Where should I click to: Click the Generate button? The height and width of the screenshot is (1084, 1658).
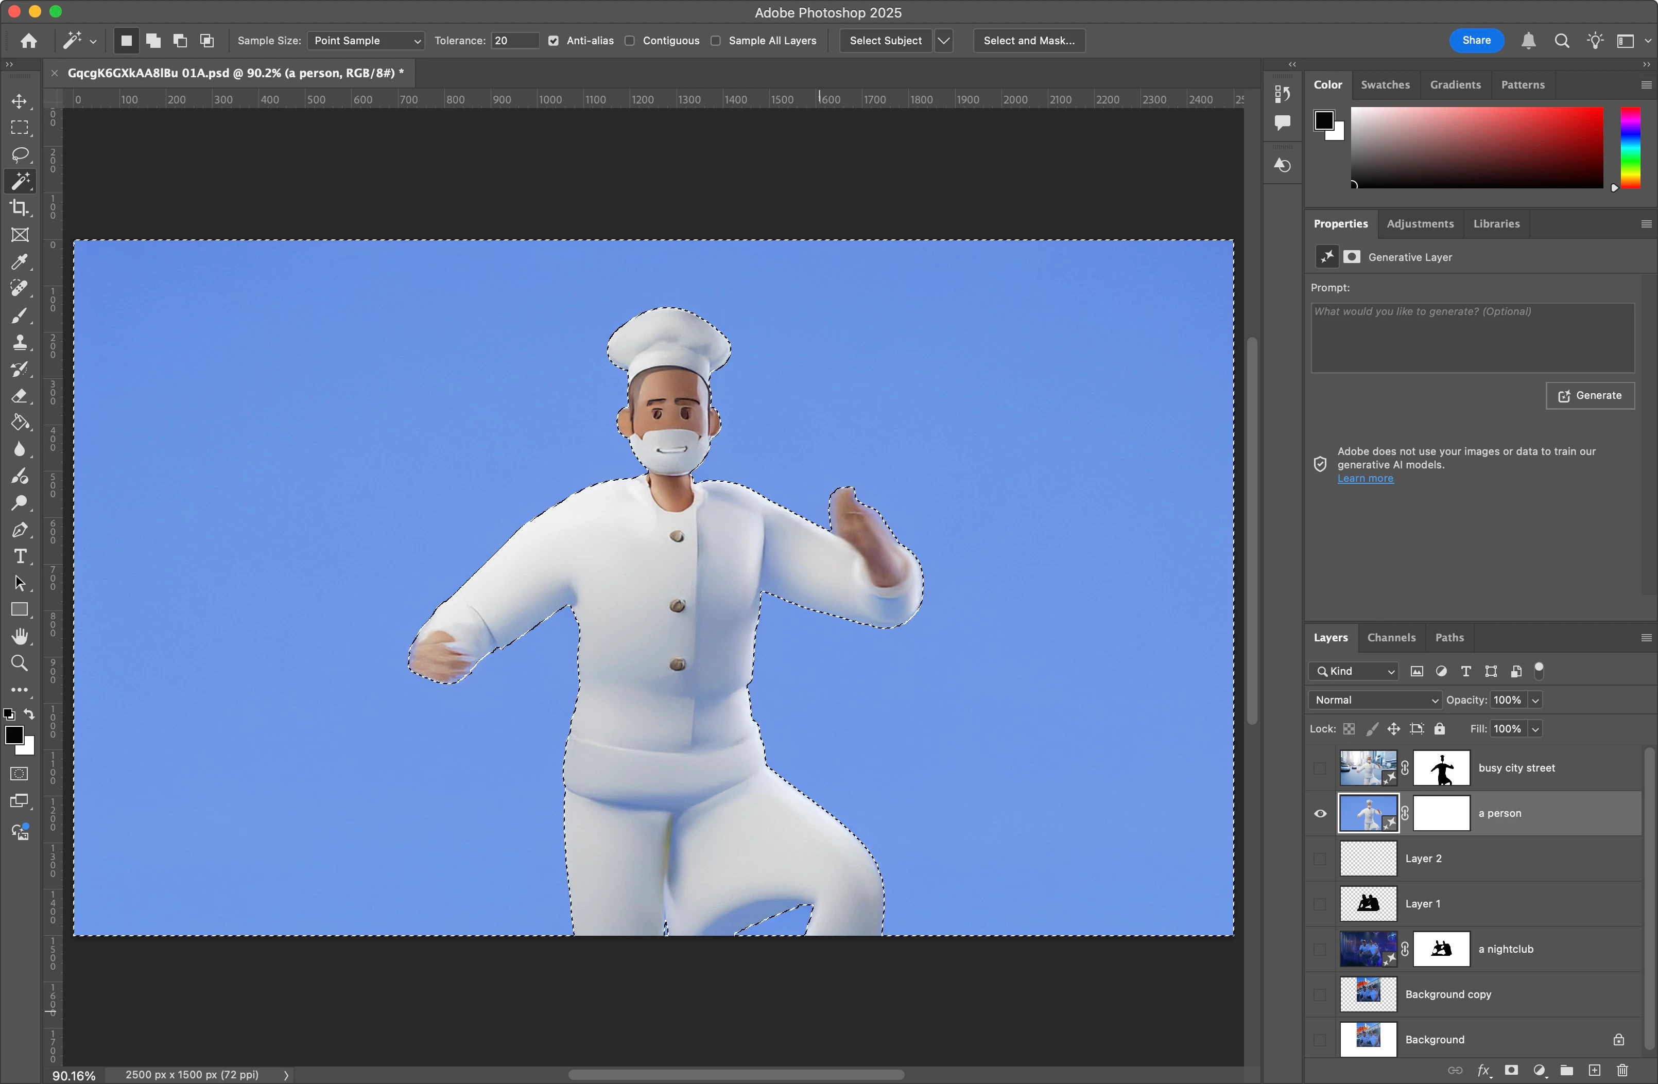click(x=1590, y=395)
